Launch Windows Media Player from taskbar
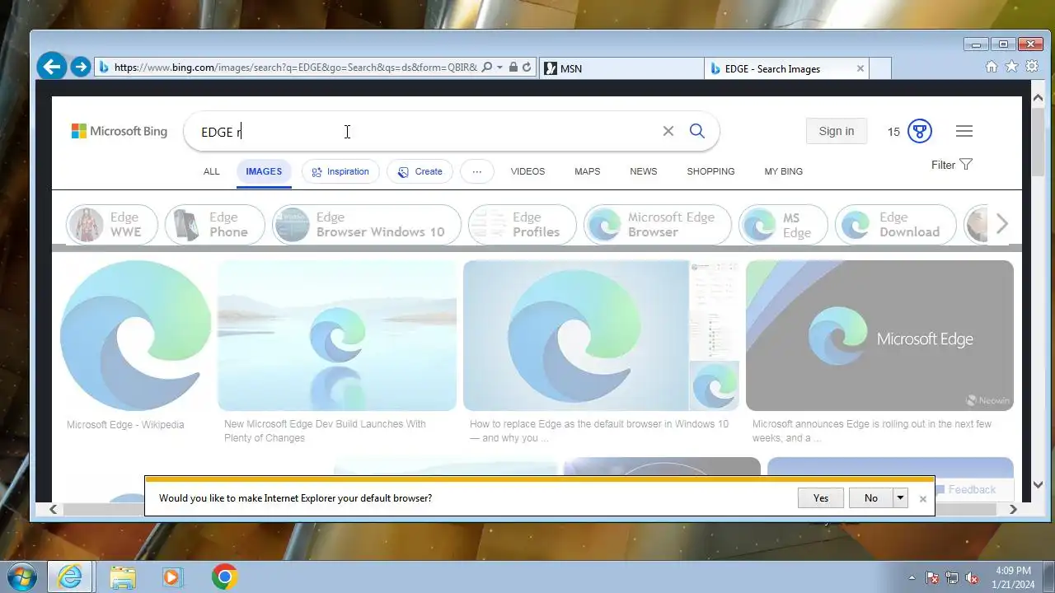Screen dimensions: 1055x593 [x=172, y=577]
